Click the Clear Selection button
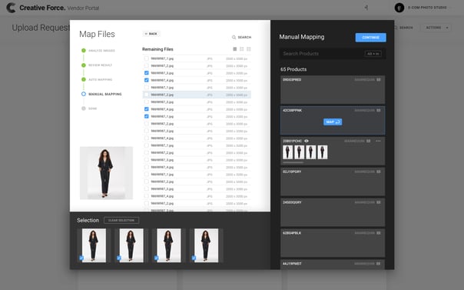Viewport: 464px width, 290px height. (x=121, y=221)
